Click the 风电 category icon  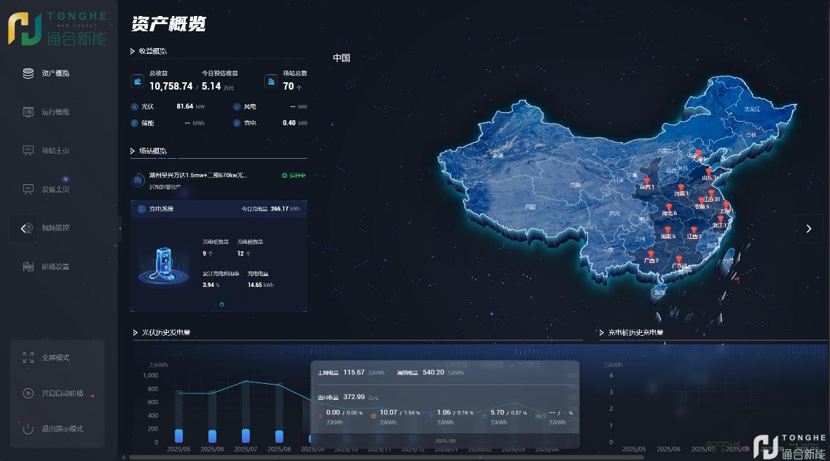(x=237, y=106)
